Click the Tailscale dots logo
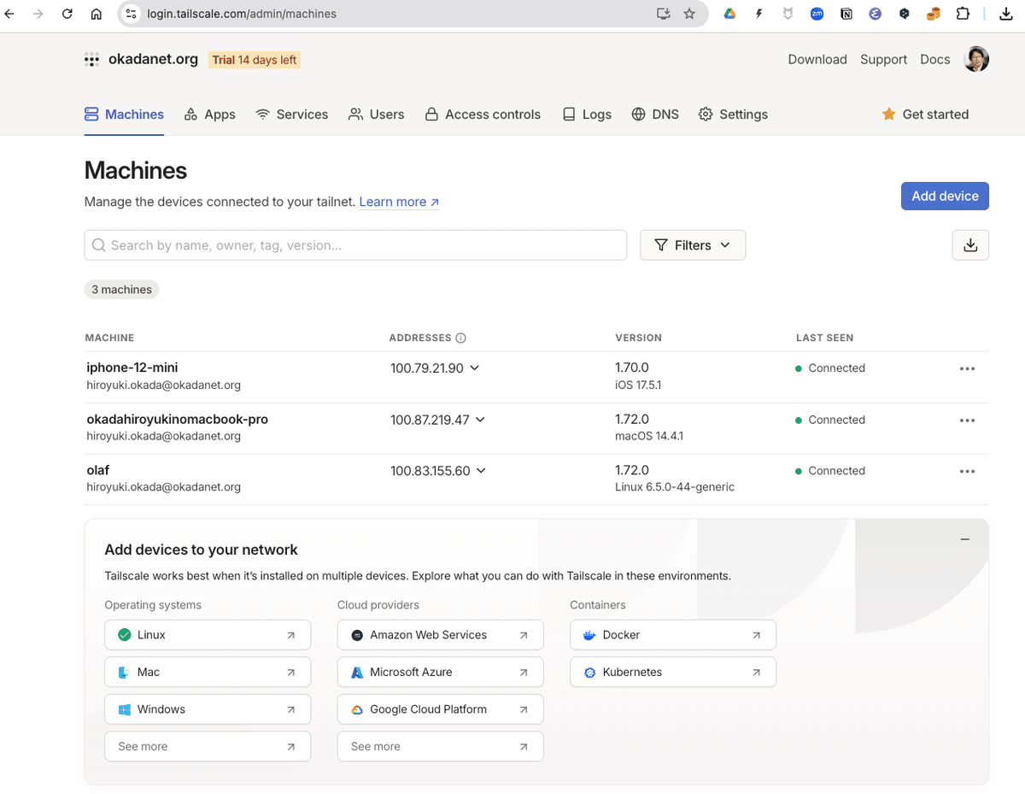This screenshot has height=794, width=1025. [x=91, y=60]
